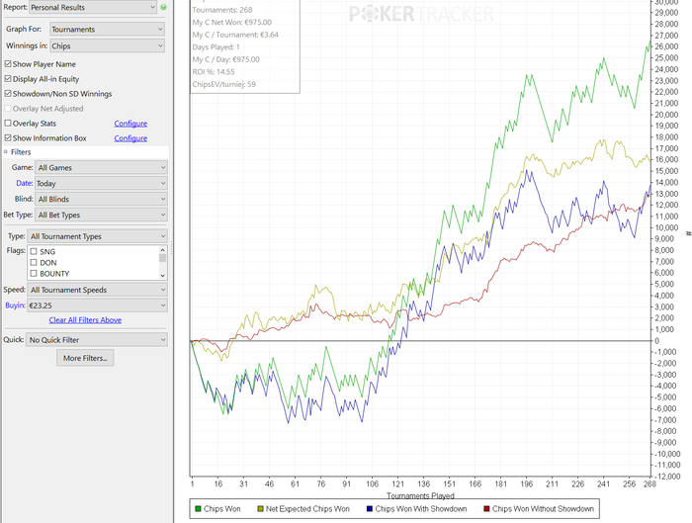Click Clear All Filters Above link
The width and height of the screenshot is (692, 523).
click(85, 320)
